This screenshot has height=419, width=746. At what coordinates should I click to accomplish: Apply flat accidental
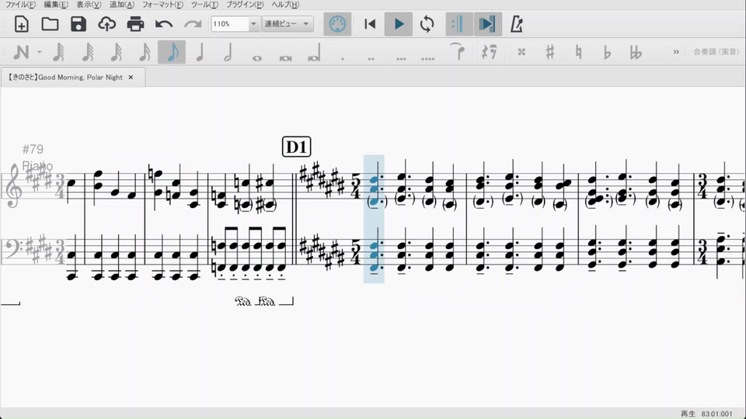click(607, 52)
